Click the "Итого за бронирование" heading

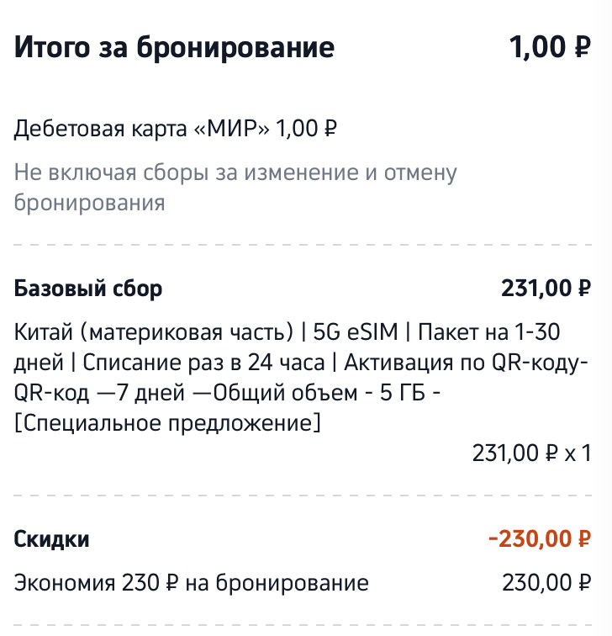[x=174, y=47]
